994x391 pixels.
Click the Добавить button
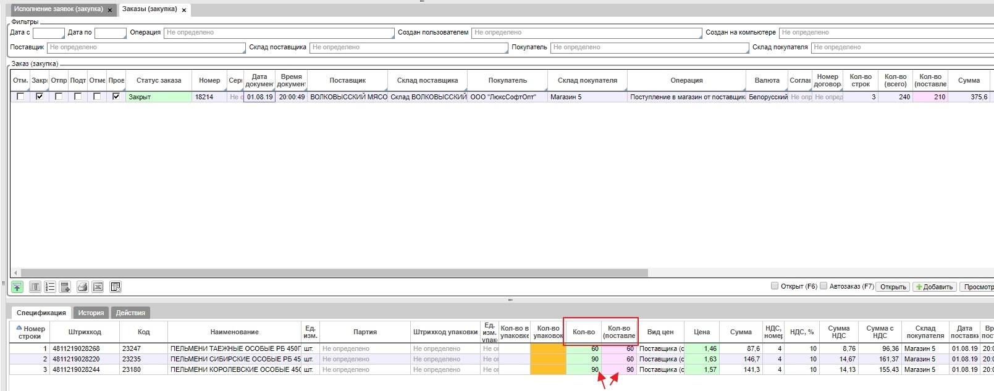pyautogui.click(x=935, y=287)
